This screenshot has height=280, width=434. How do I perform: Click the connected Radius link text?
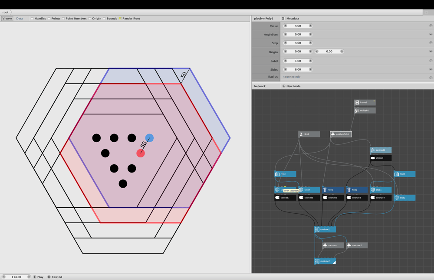pos(292,77)
